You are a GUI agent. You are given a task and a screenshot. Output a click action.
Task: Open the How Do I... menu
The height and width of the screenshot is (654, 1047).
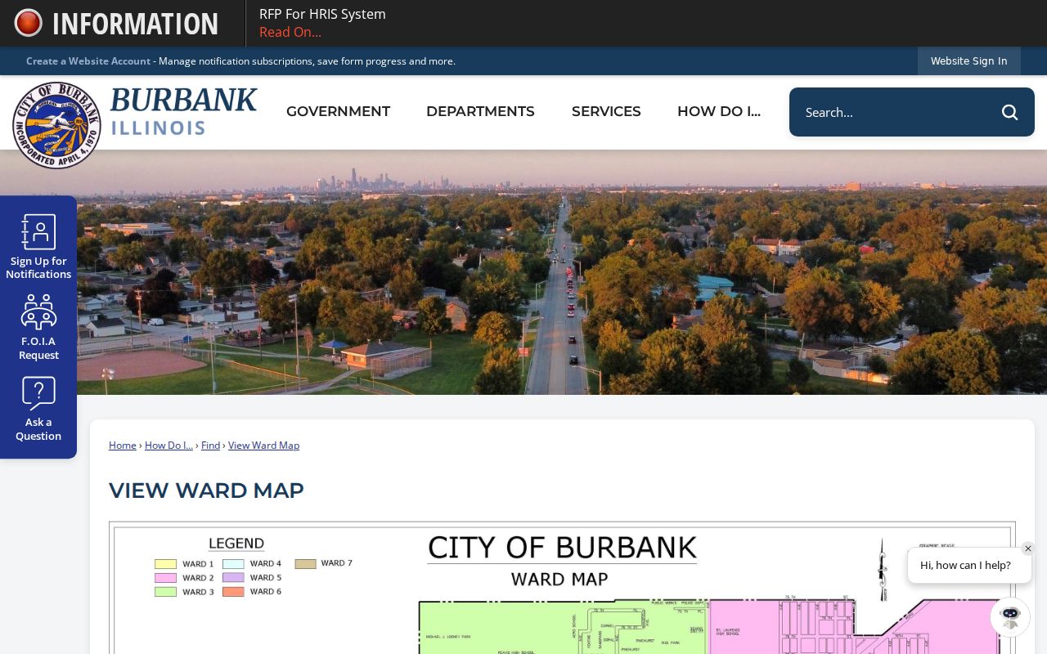pyautogui.click(x=719, y=111)
